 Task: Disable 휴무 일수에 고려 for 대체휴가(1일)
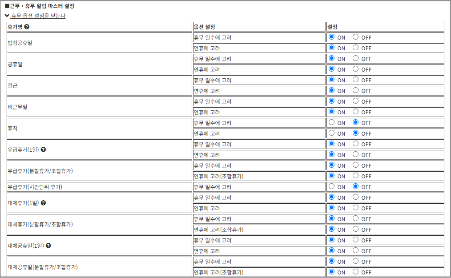355,197
